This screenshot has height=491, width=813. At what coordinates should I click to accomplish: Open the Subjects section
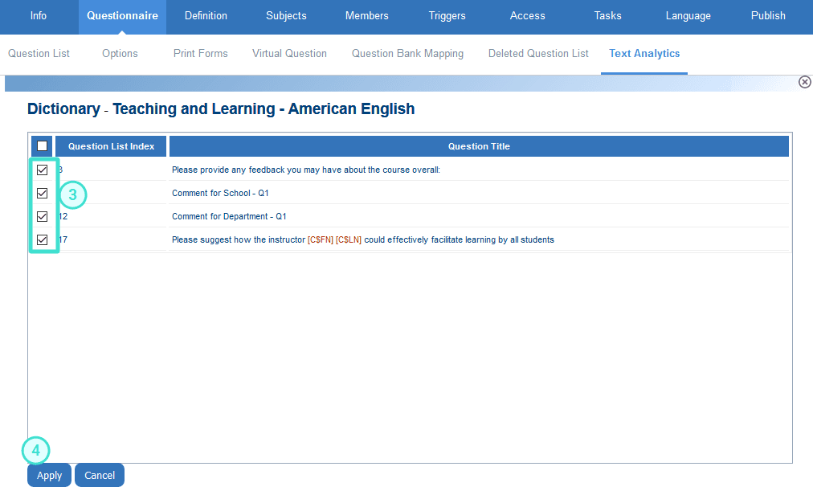285,16
